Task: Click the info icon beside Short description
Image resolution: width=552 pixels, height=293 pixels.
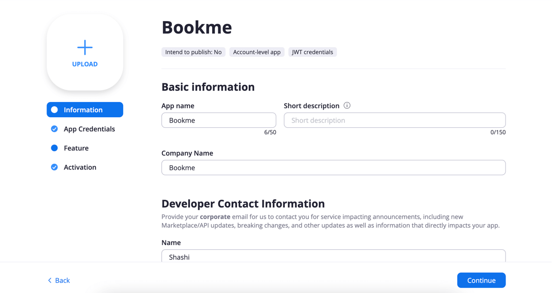Action: [347, 105]
